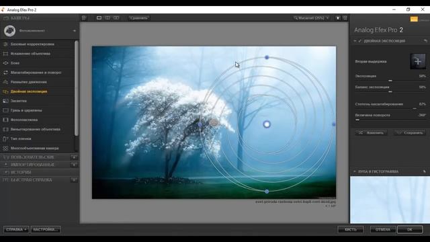Click left handle of the zoom circle

point(200,124)
